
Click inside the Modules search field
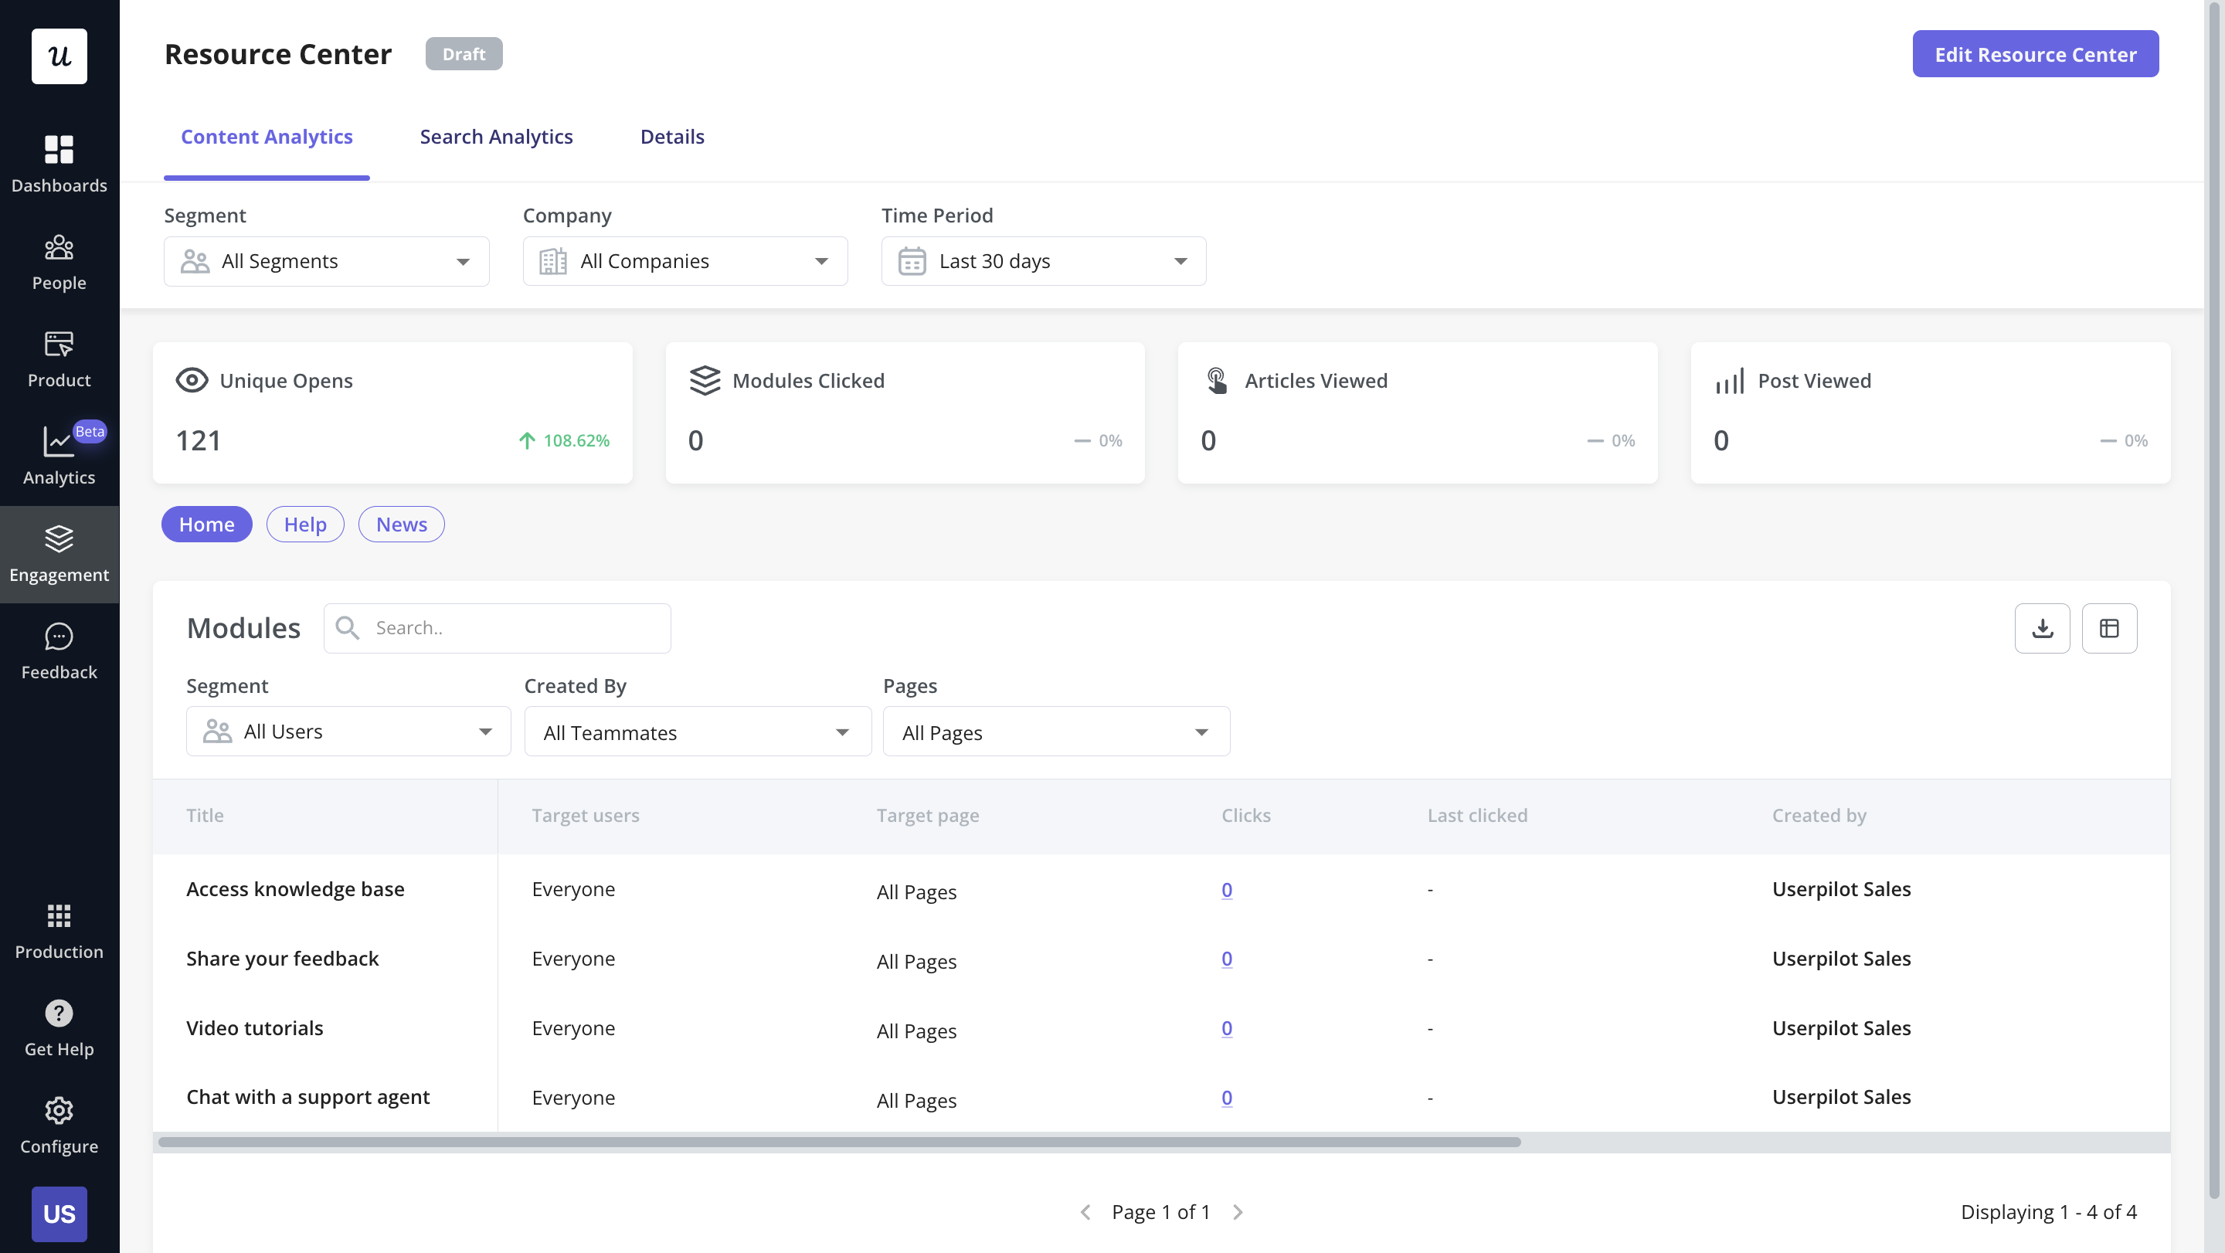click(498, 628)
